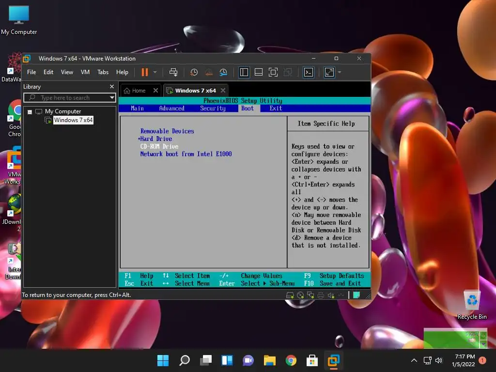Toggle the console view

[x=309, y=72]
